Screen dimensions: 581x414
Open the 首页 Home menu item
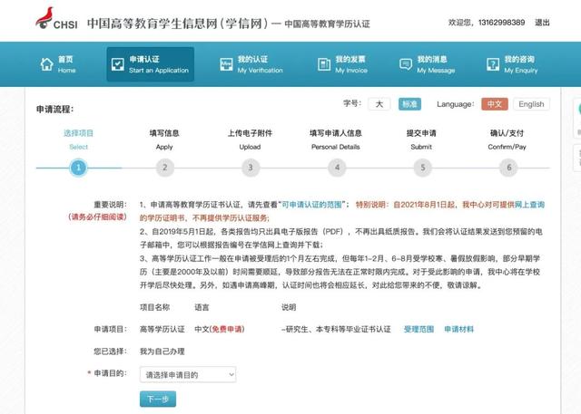tap(58, 64)
